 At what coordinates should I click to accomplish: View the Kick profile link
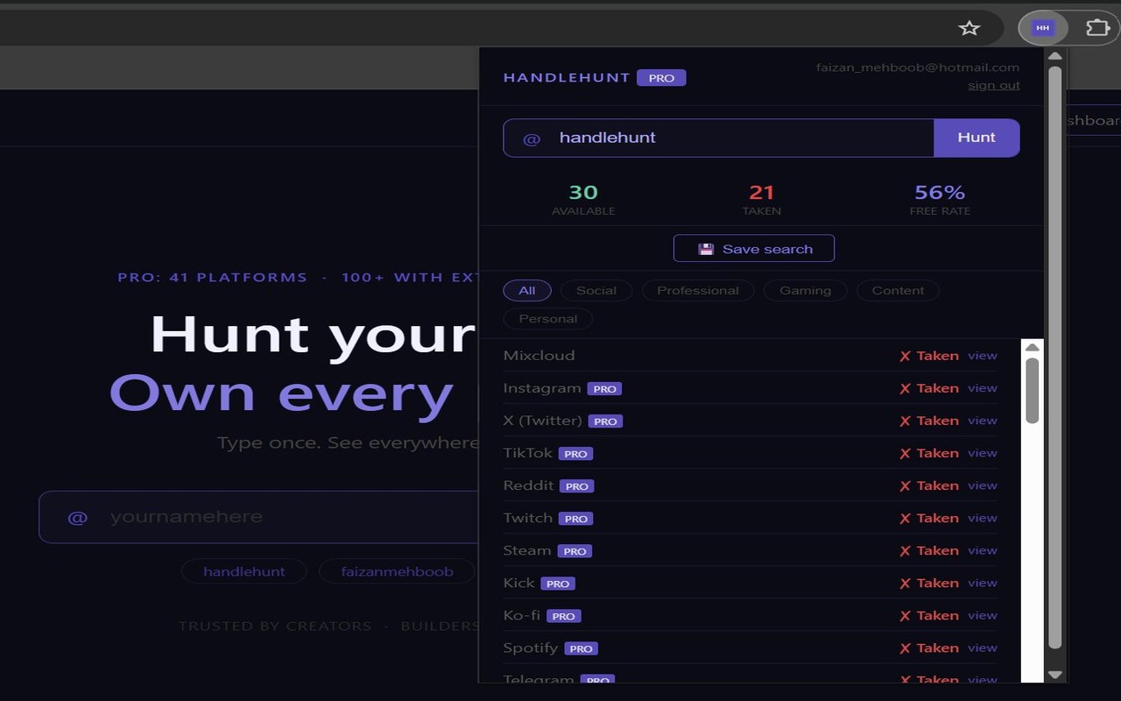coord(983,583)
